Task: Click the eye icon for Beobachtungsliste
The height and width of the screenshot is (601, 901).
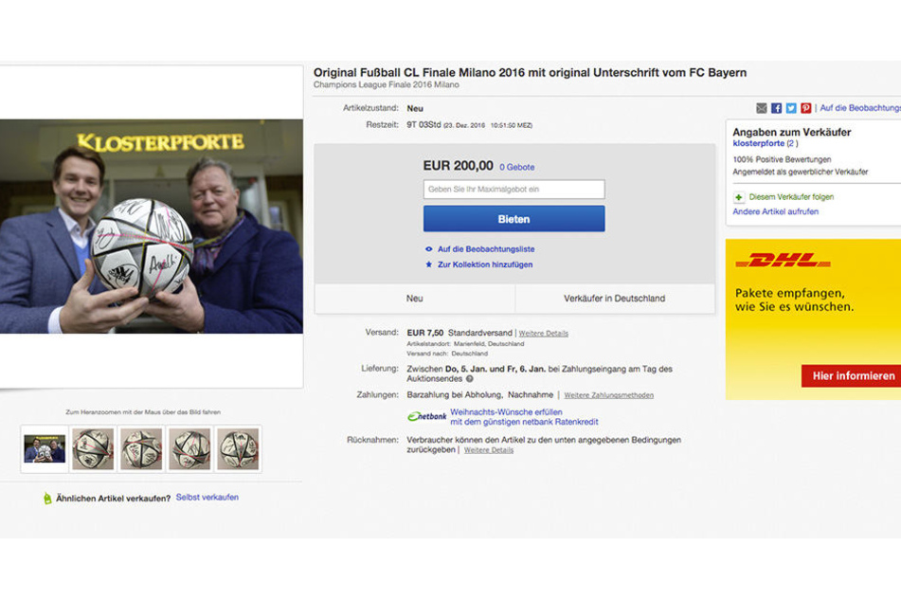Action: (x=428, y=249)
